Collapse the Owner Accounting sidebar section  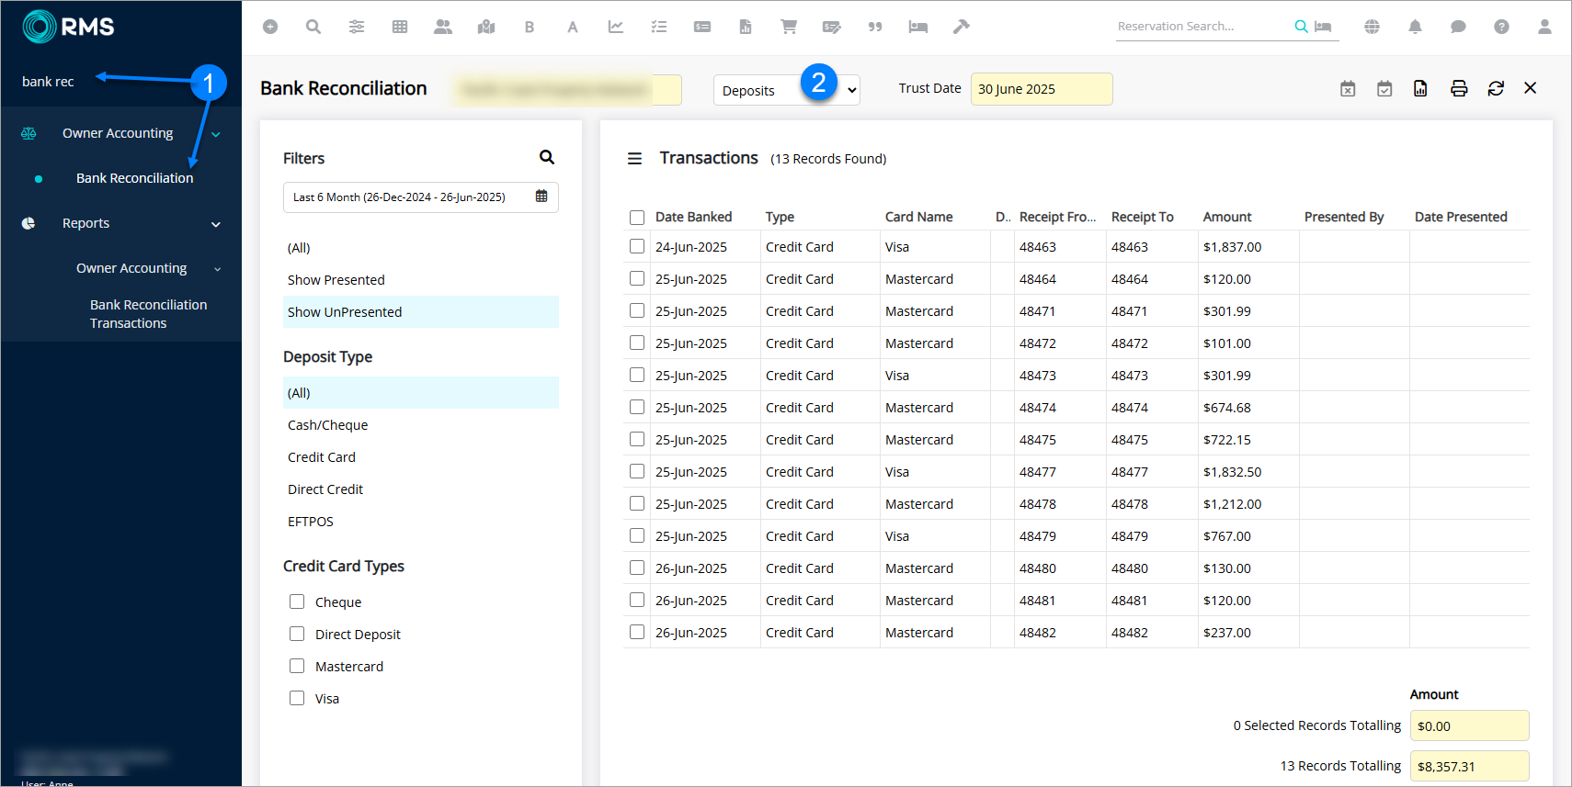tap(216, 134)
